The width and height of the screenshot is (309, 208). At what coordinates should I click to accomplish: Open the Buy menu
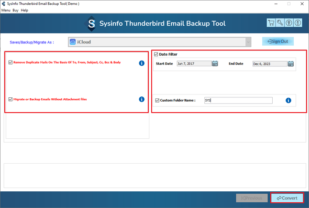[16, 10]
